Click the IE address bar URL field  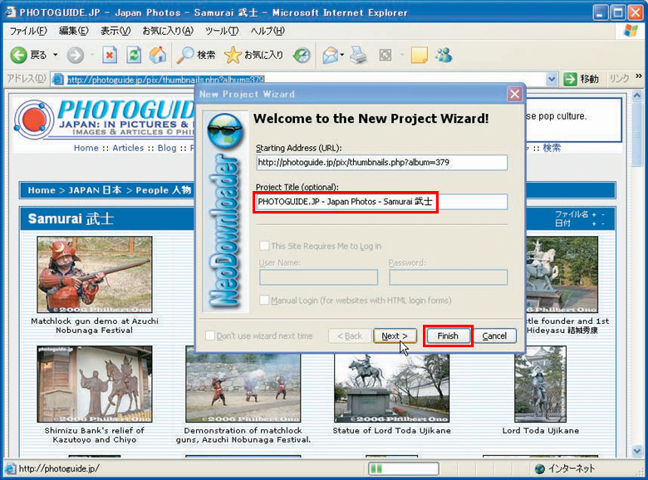(306, 79)
